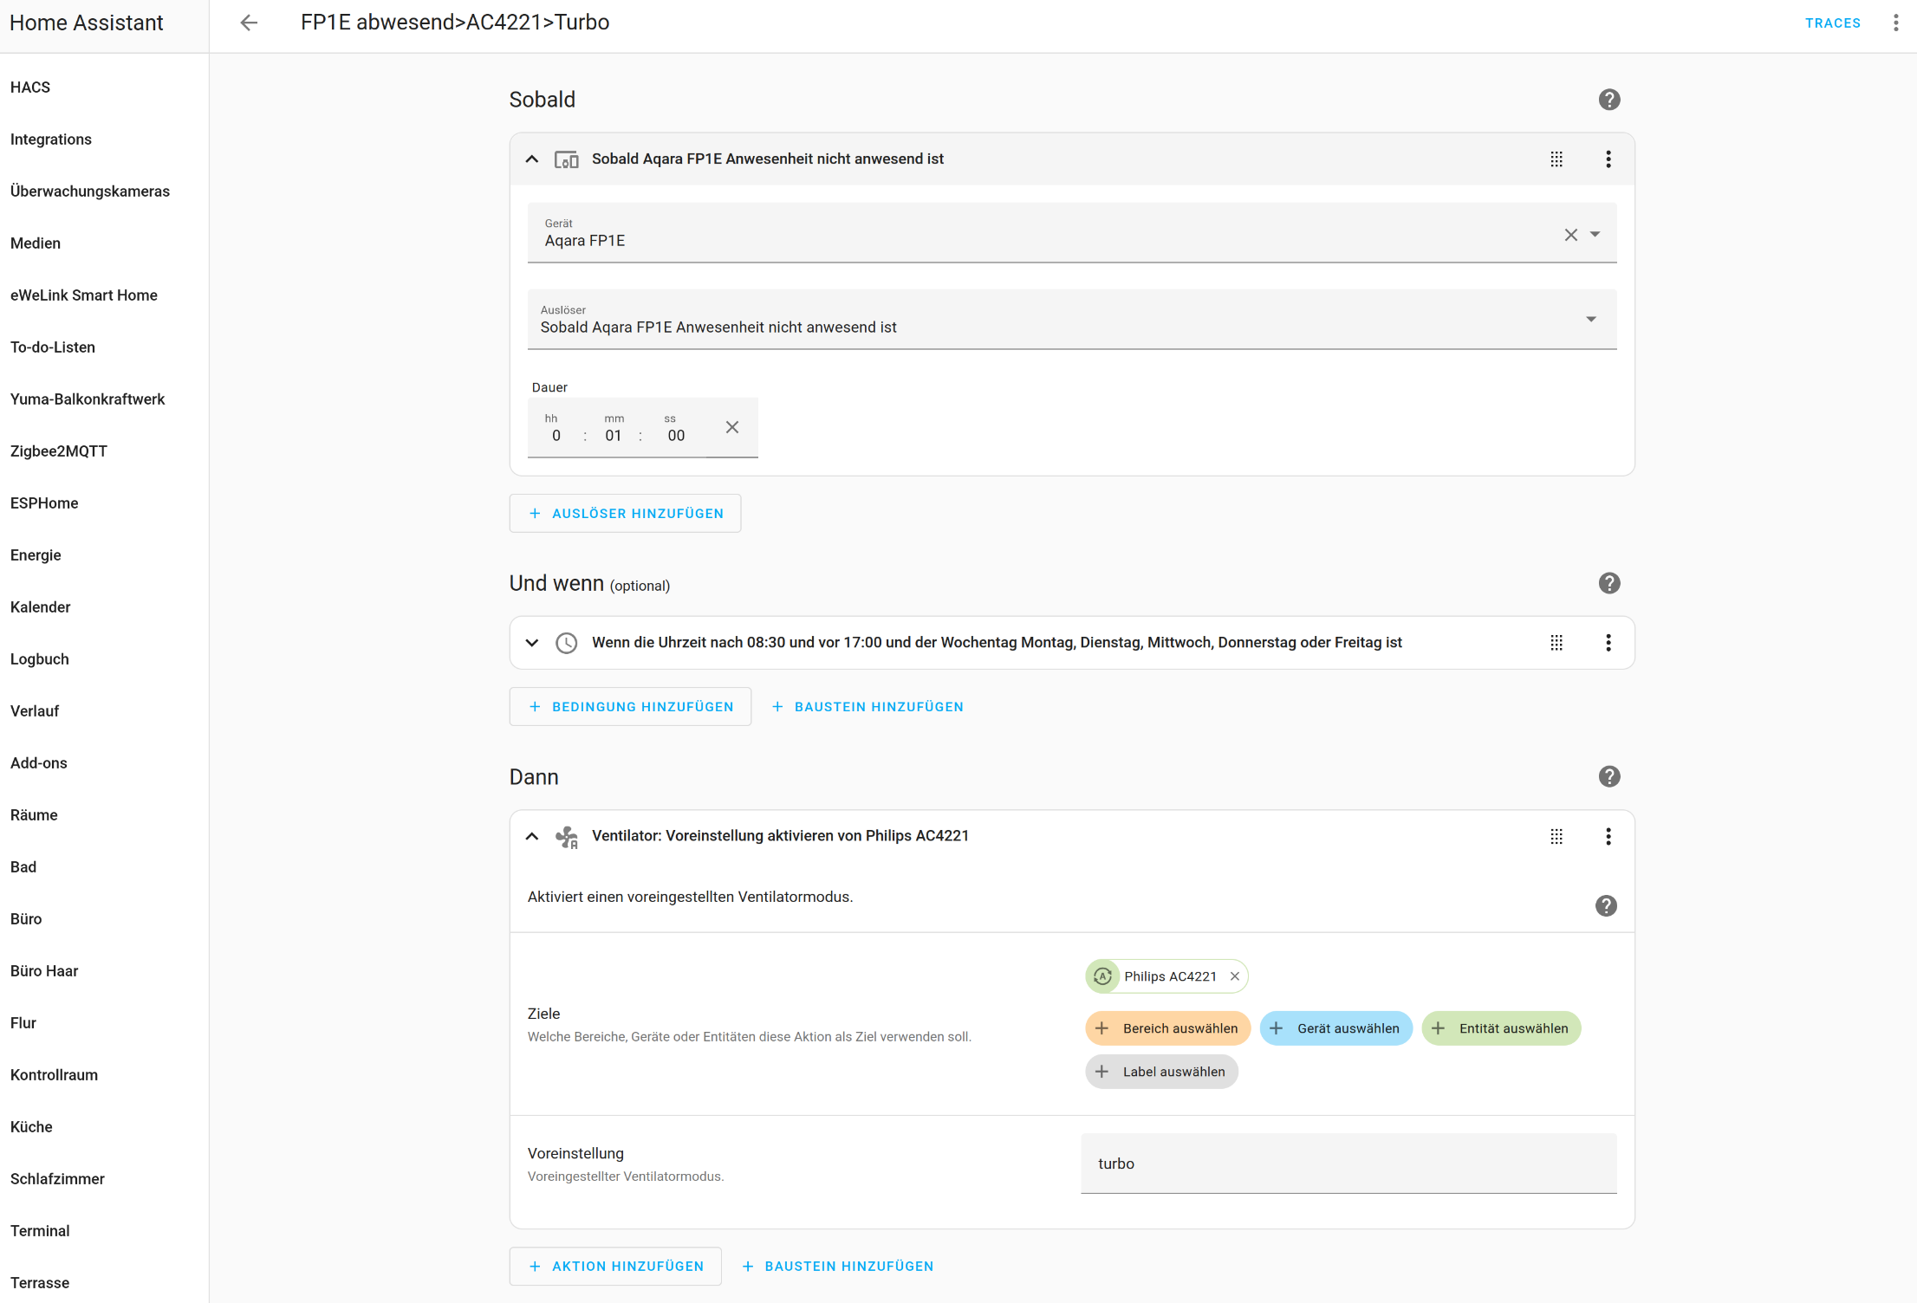Open the Auslöser trigger type dropdown
The image size is (1917, 1303).
click(1590, 320)
